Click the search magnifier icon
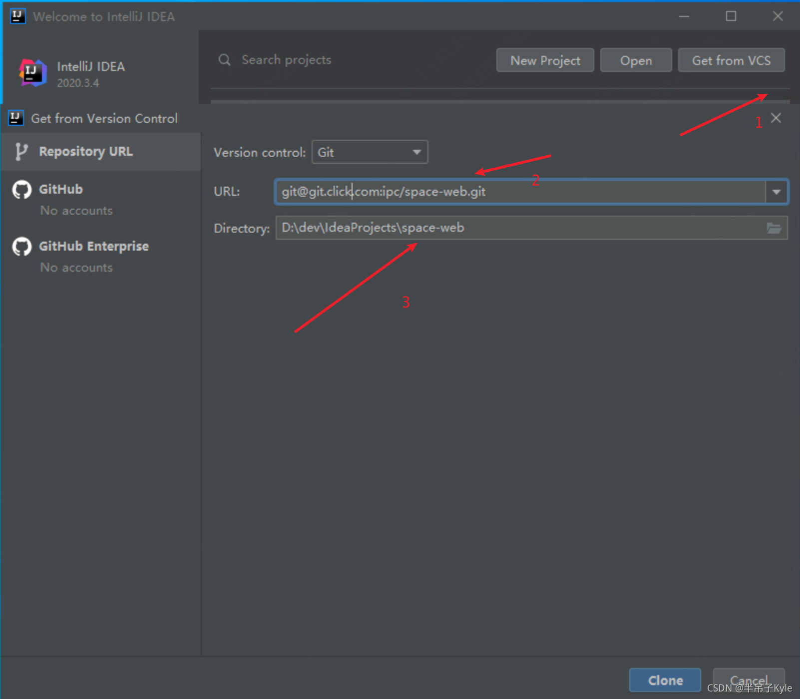The width and height of the screenshot is (800, 699). [225, 60]
